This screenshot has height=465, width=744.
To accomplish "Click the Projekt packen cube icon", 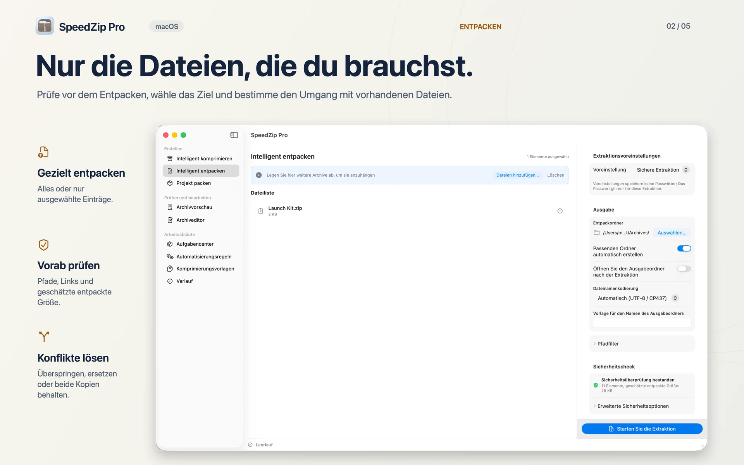I will 170,183.
